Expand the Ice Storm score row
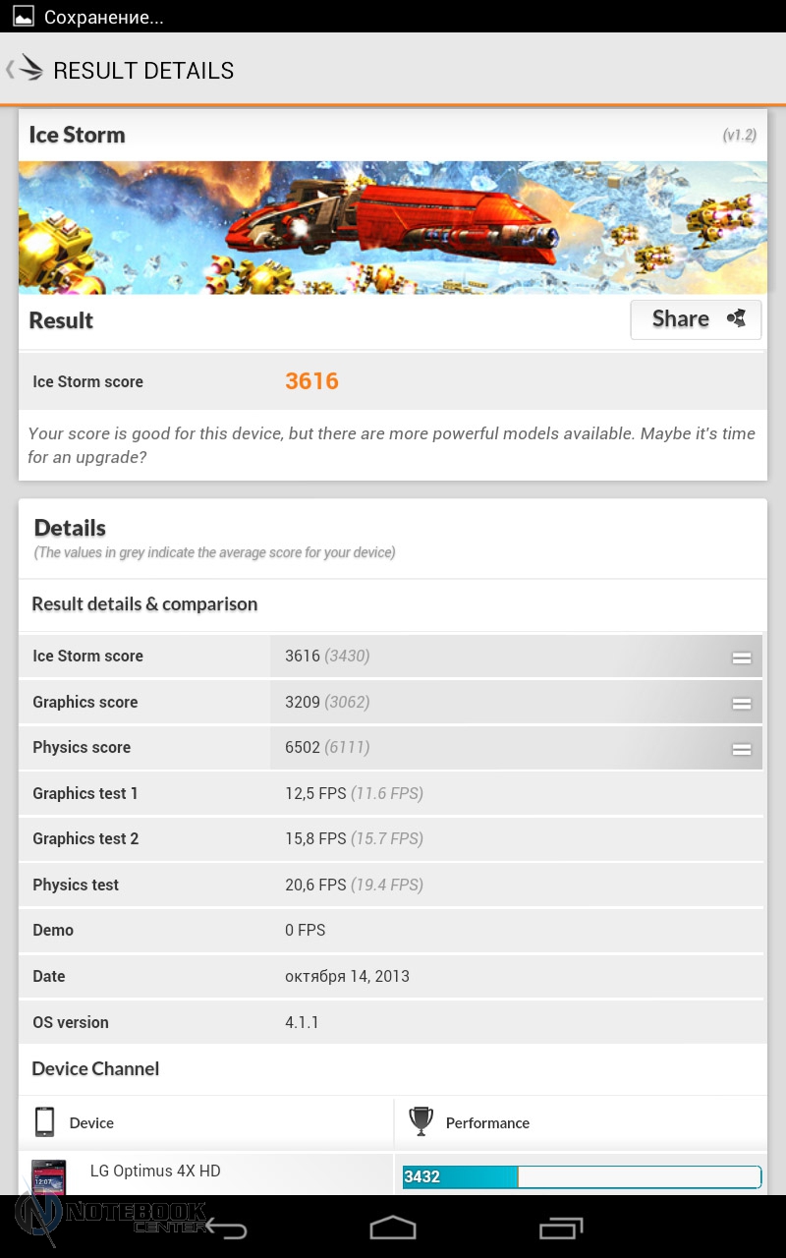This screenshot has height=1258, width=786. pos(741,658)
